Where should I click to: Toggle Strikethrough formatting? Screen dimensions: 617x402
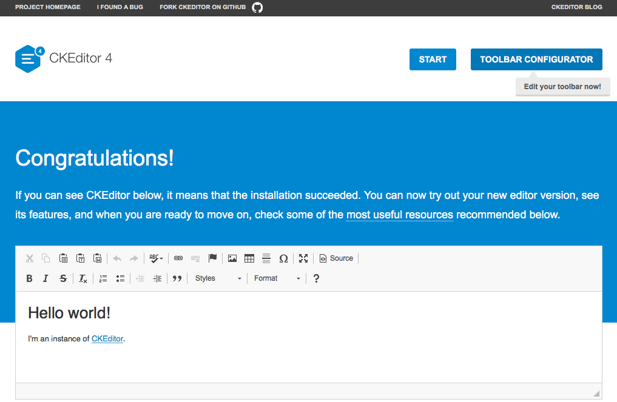coord(63,278)
